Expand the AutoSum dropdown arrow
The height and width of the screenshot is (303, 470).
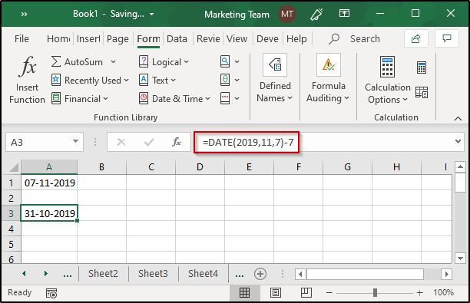pos(113,61)
